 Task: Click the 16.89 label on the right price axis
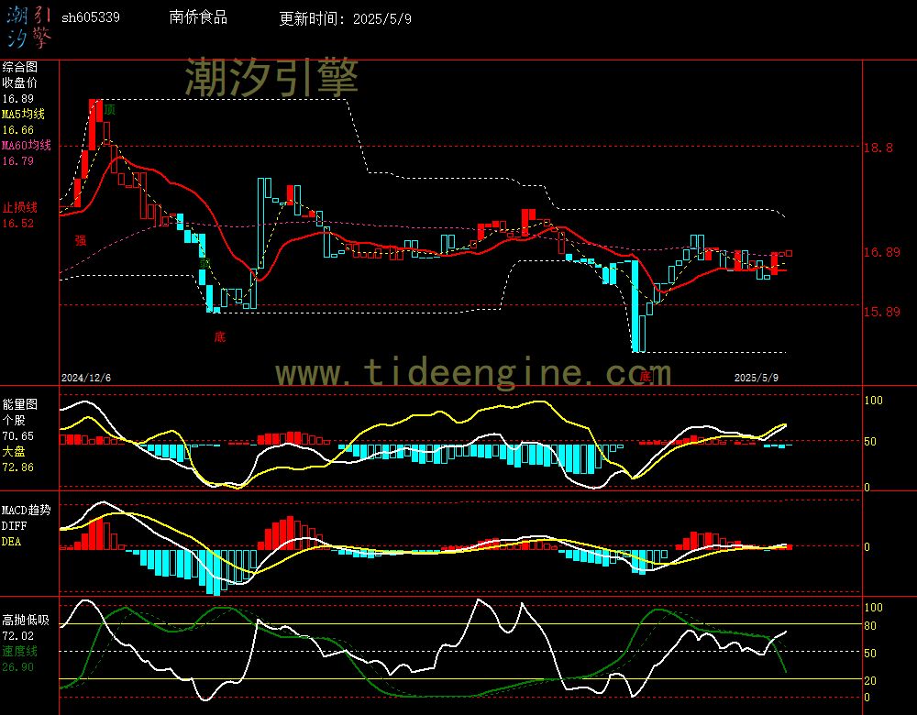click(x=882, y=252)
